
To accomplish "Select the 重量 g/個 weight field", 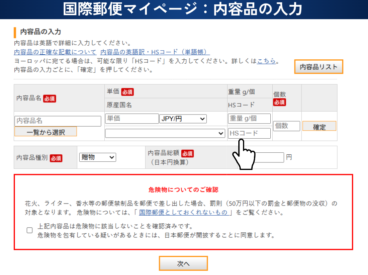I will 249,119.
